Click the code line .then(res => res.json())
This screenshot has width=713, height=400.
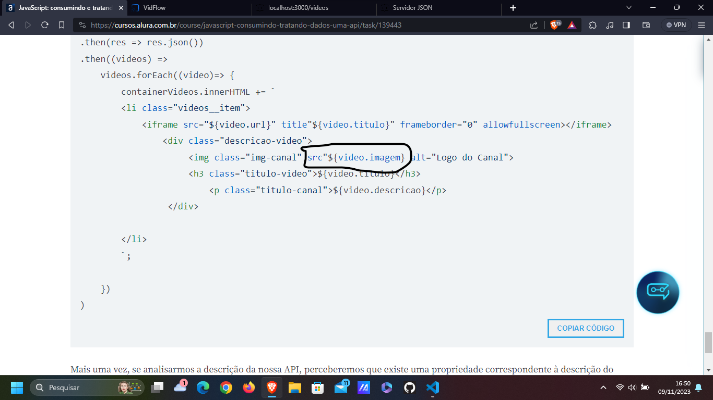pyautogui.click(x=141, y=43)
